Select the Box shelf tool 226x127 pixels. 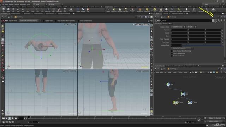4,10
